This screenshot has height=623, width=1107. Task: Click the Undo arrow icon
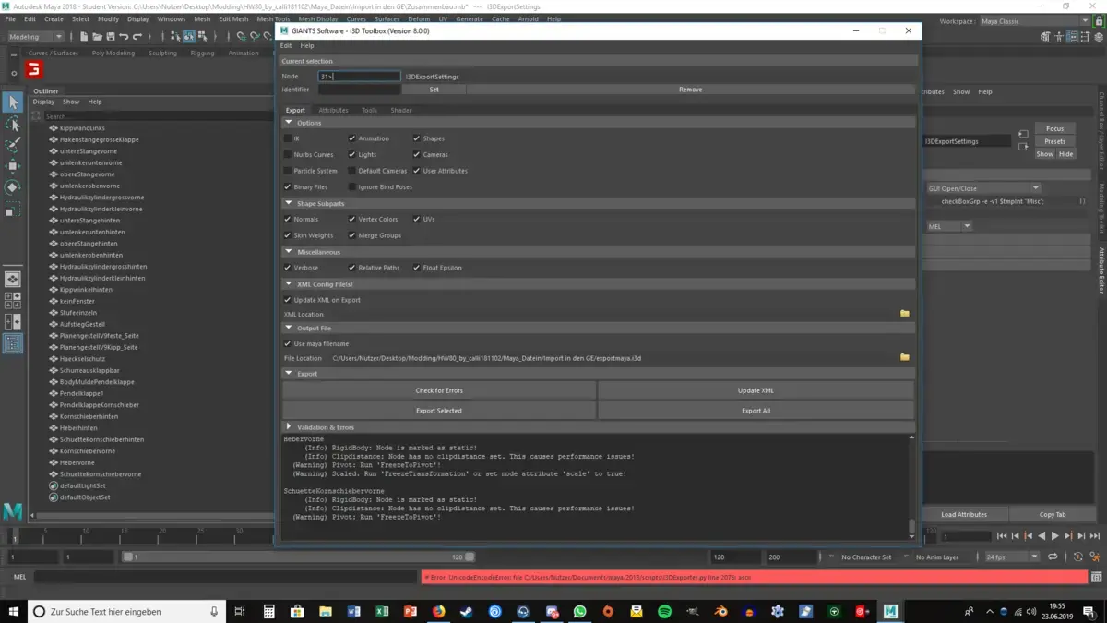click(124, 37)
